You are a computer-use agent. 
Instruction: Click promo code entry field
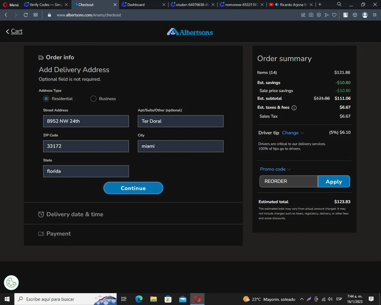point(289,181)
